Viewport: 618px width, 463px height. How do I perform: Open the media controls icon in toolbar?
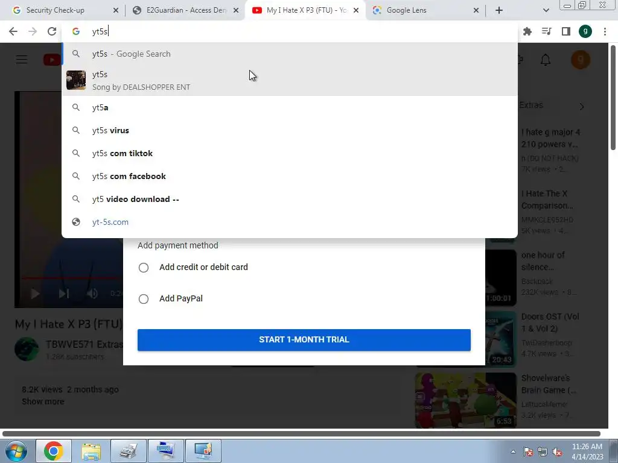[x=546, y=31]
